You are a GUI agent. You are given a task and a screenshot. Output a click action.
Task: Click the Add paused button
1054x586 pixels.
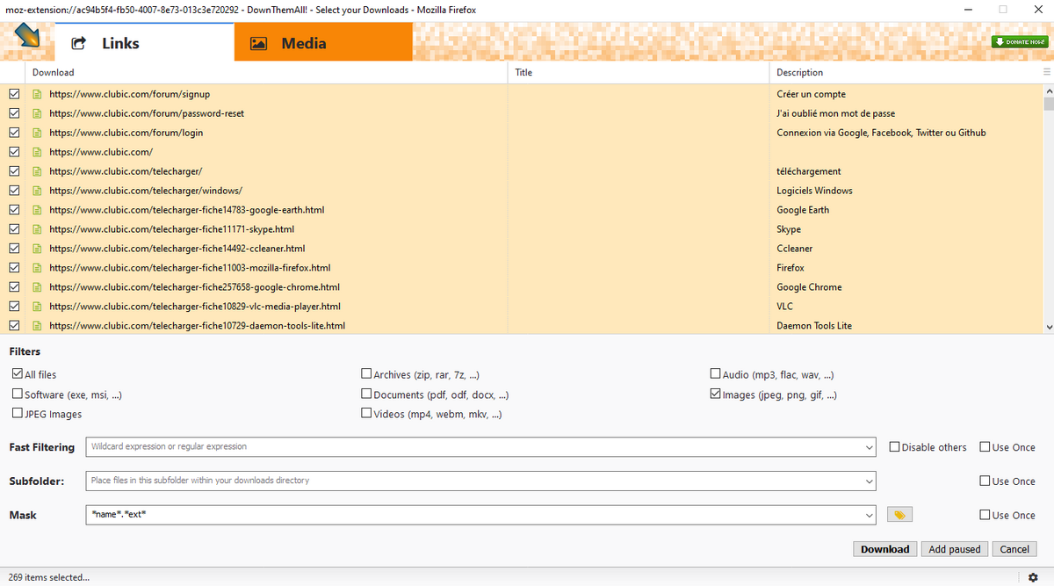coord(954,549)
